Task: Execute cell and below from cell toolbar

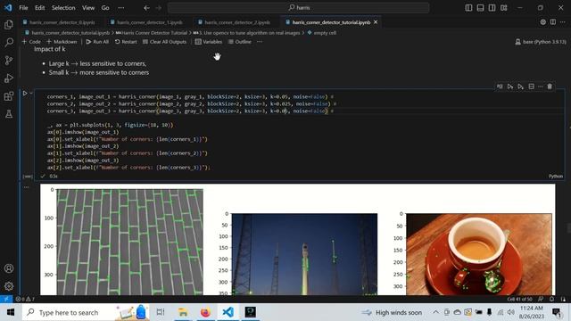Action: 520,86
